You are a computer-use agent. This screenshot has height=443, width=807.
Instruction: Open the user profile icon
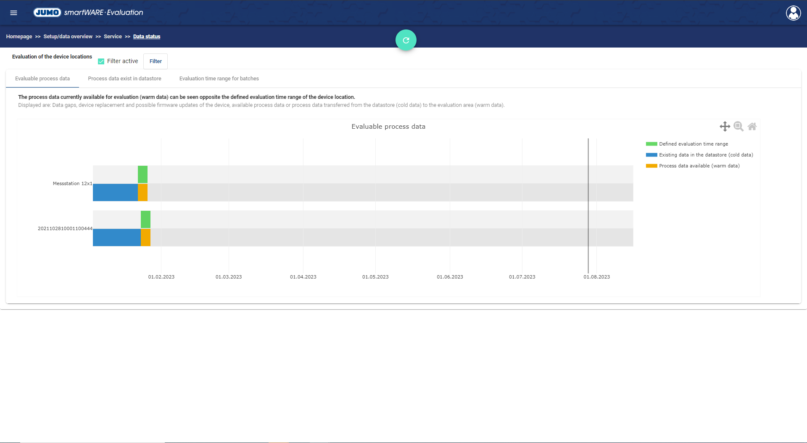793,13
